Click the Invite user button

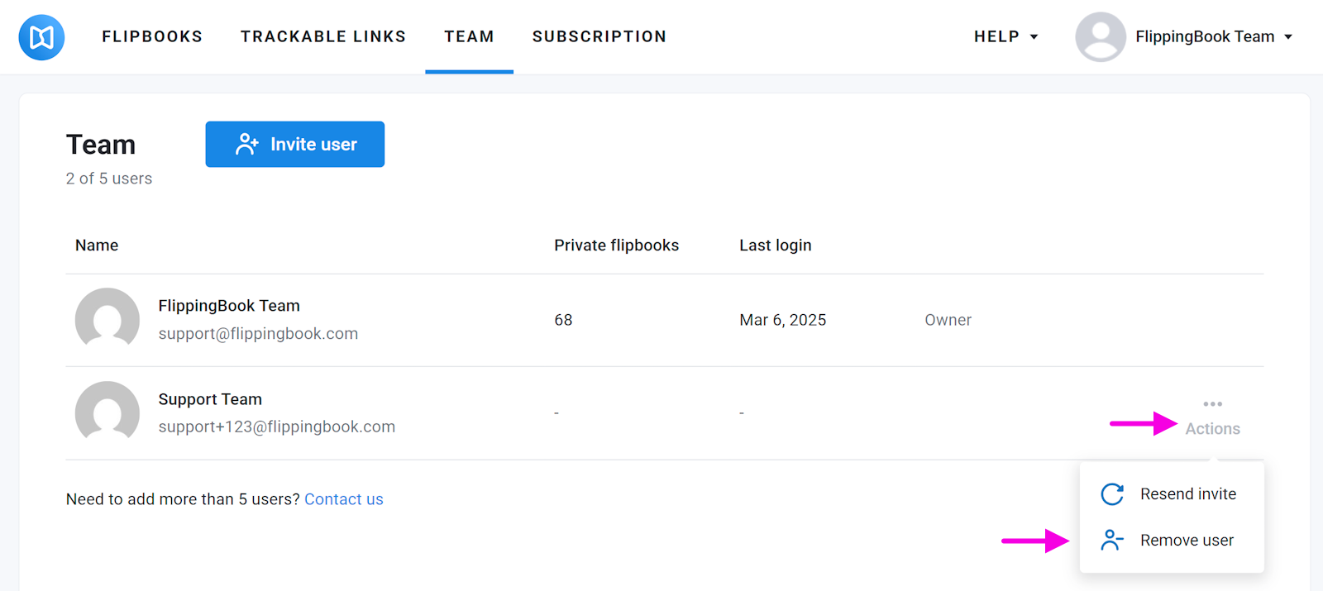click(x=295, y=144)
